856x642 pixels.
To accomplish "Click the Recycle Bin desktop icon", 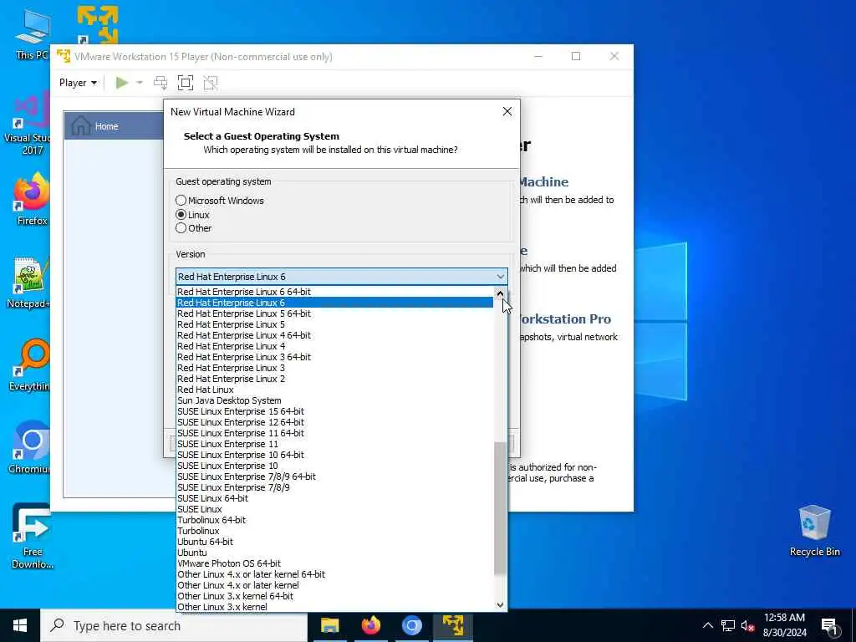I will click(814, 531).
